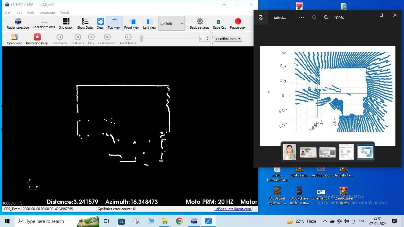
Task: Expand the Solid color mode dropdown
Action: coord(182,24)
